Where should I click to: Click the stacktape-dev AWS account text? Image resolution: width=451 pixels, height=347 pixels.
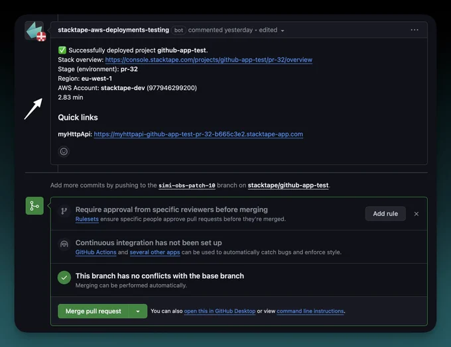coord(123,88)
